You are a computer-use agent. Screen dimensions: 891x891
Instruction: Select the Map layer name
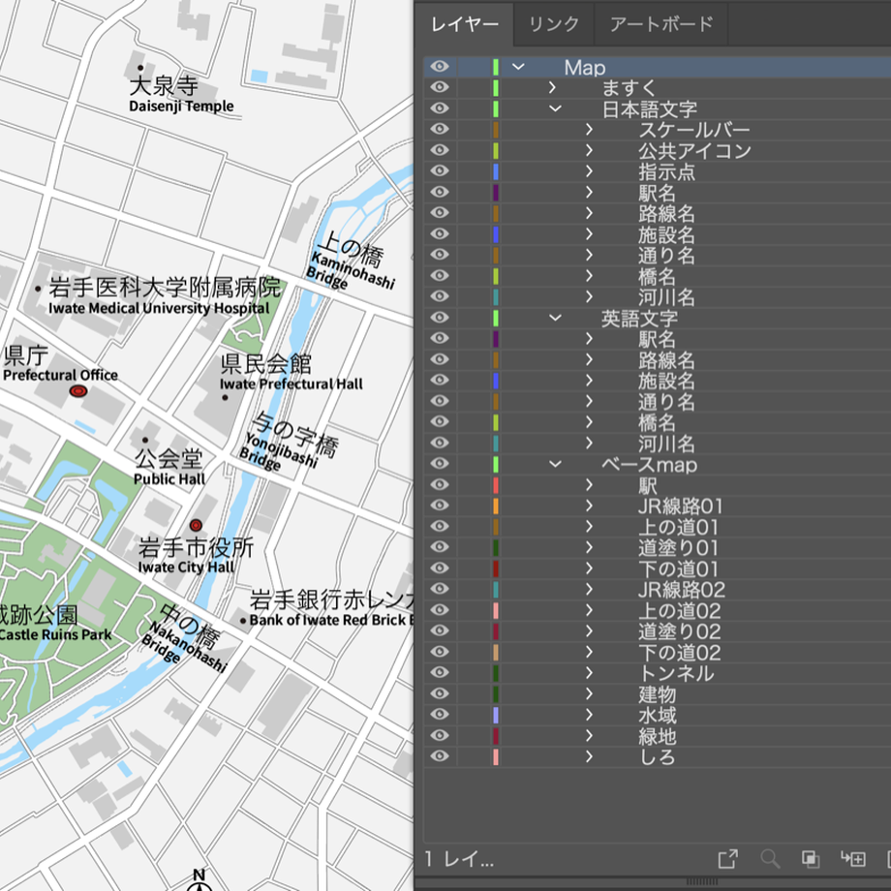[585, 67]
